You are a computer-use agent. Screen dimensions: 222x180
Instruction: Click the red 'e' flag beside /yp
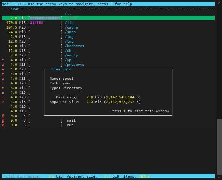3,60
